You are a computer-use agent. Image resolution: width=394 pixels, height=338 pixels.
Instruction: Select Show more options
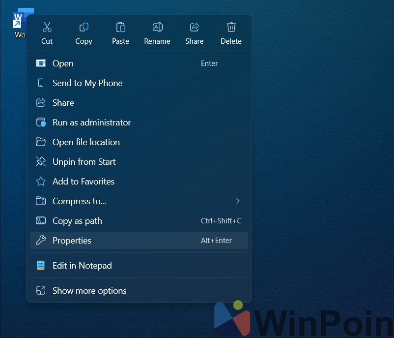(x=139, y=290)
